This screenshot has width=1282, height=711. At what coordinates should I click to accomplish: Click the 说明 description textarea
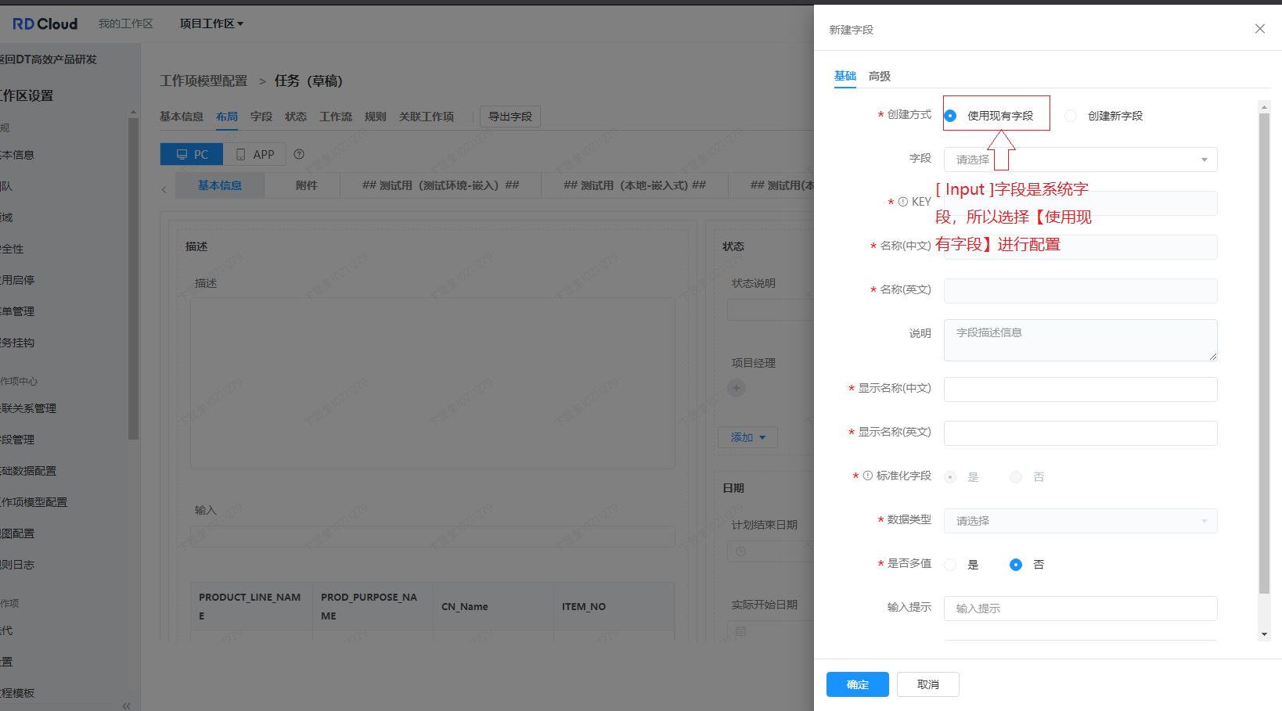(1081, 340)
